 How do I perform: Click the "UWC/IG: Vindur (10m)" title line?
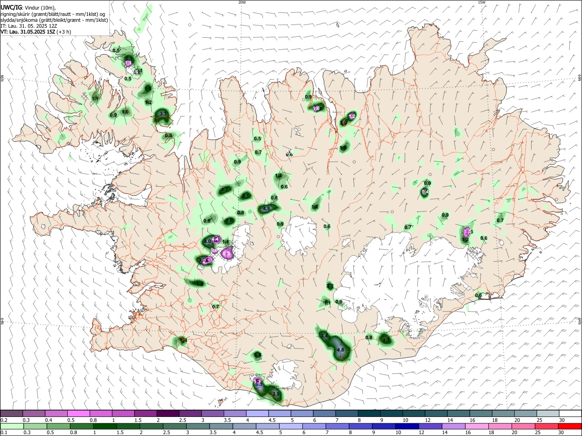coord(28,8)
